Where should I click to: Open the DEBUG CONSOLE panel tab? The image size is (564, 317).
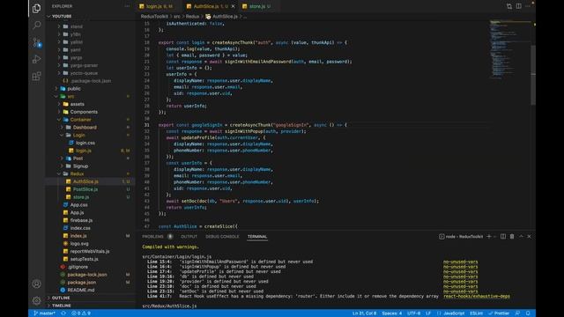pos(222,237)
